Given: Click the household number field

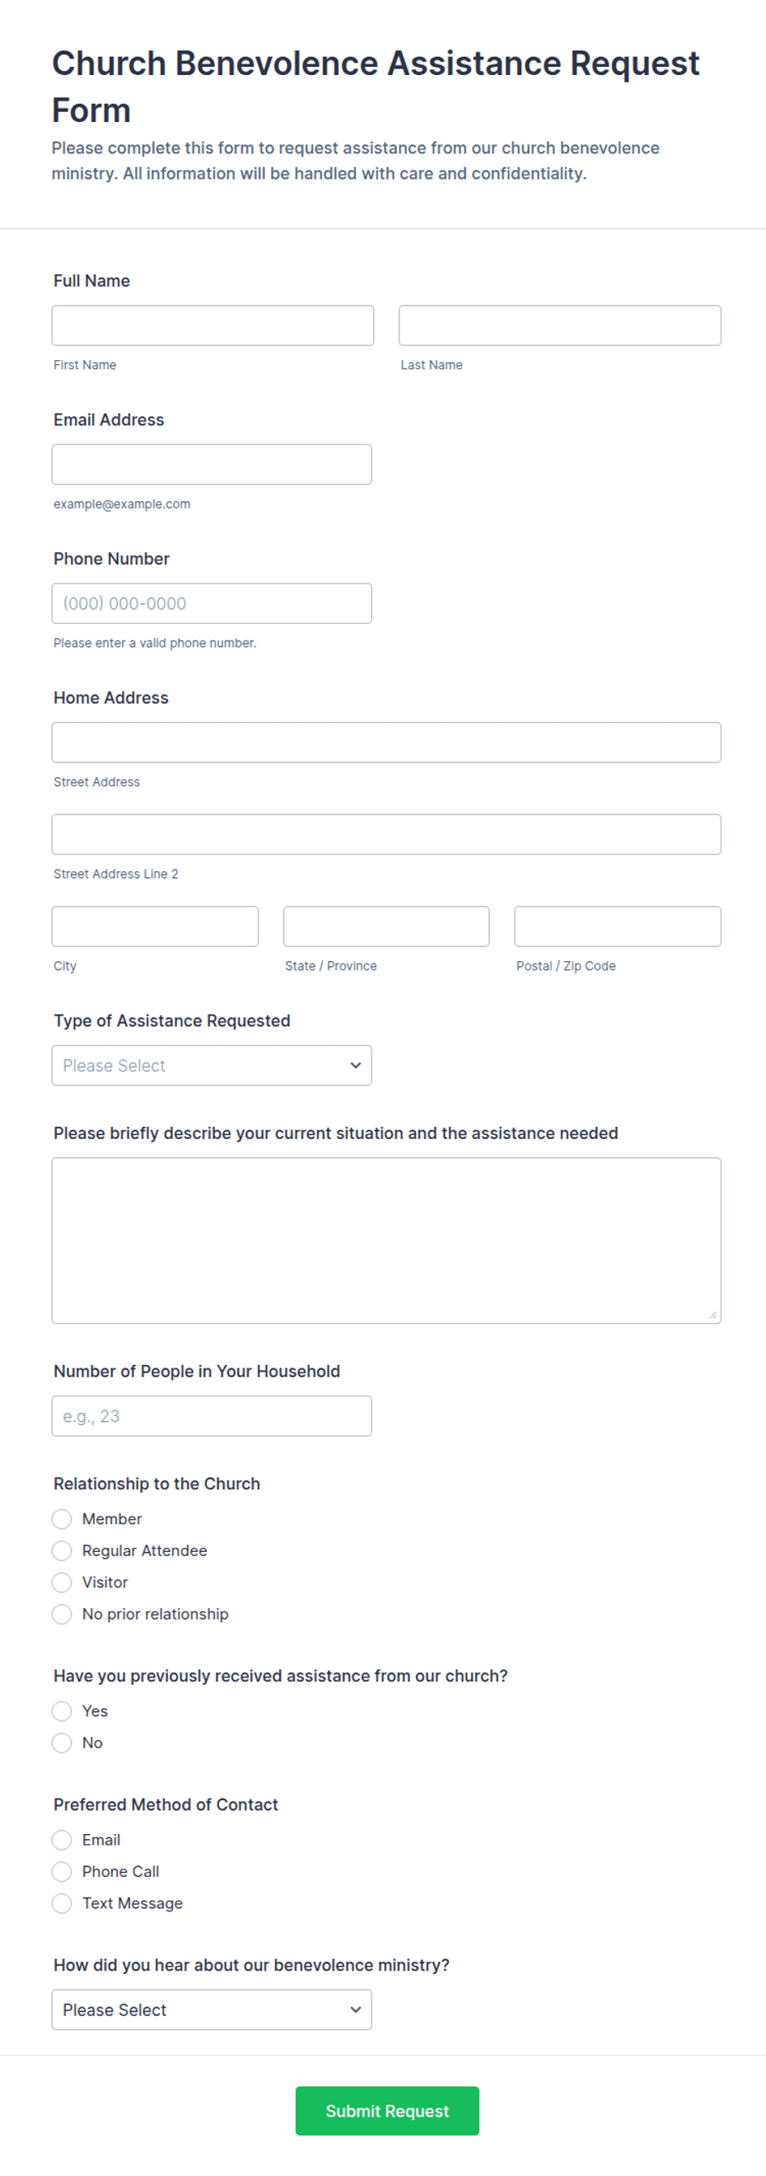Looking at the screenshot, I should point(211,1416).
